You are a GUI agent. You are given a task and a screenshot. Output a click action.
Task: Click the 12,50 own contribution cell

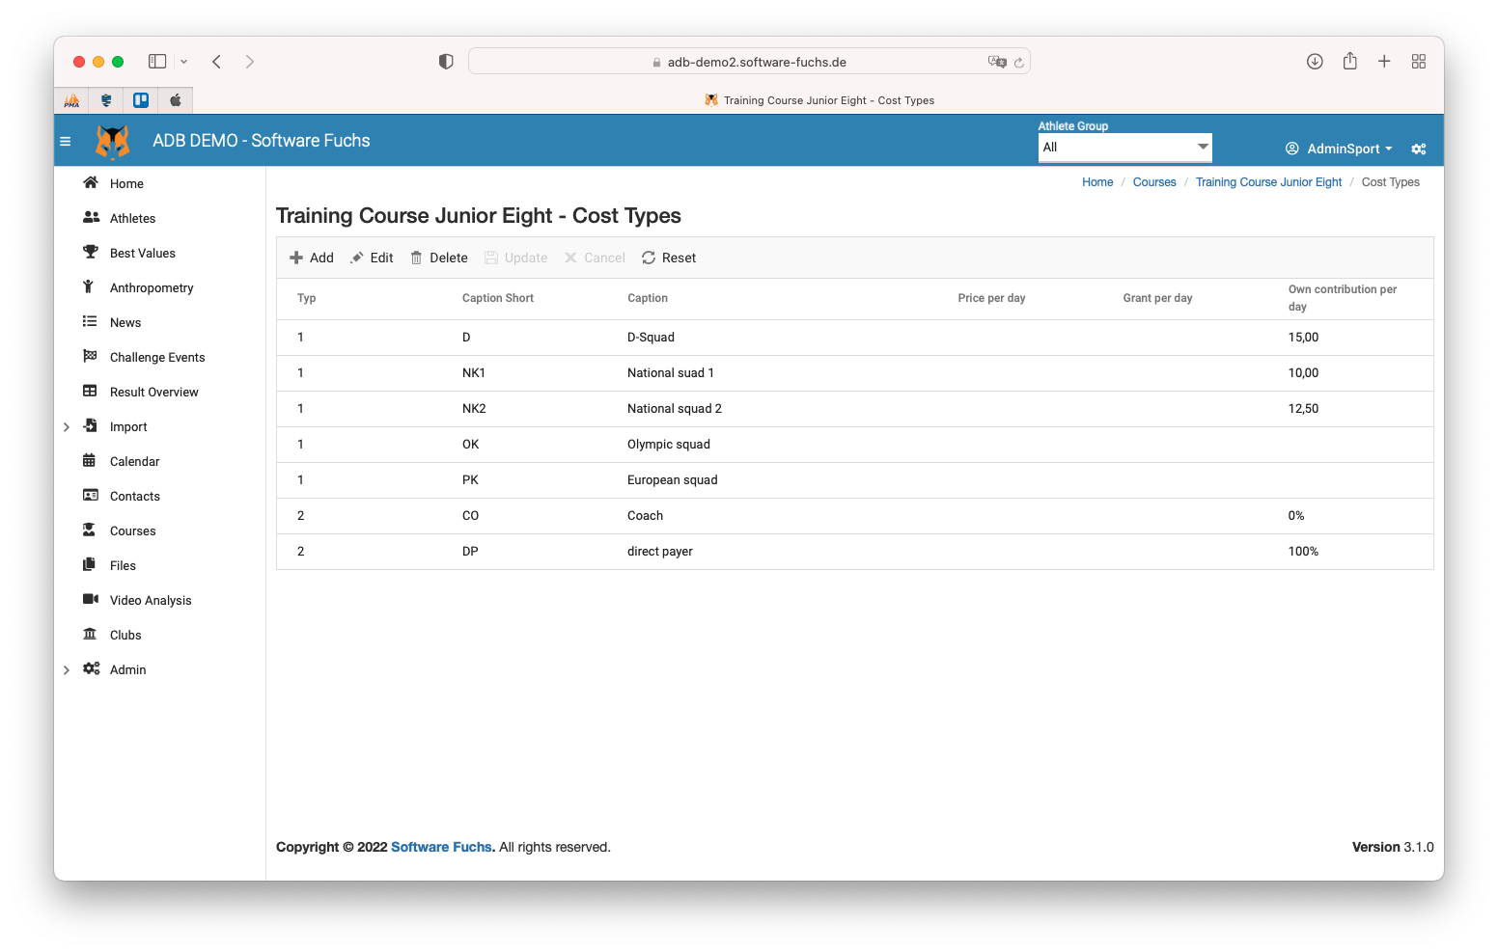coord(1303,409)
